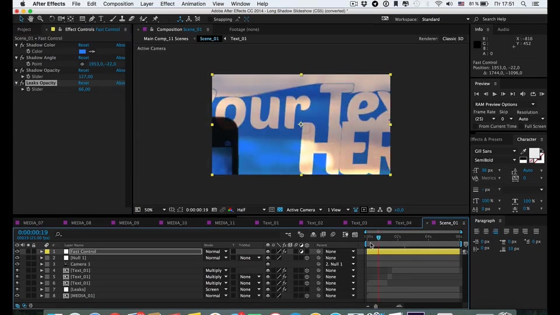Open the Graph Editor icon in timeline
The image size is (560, 315).
[x=355, y=235]
